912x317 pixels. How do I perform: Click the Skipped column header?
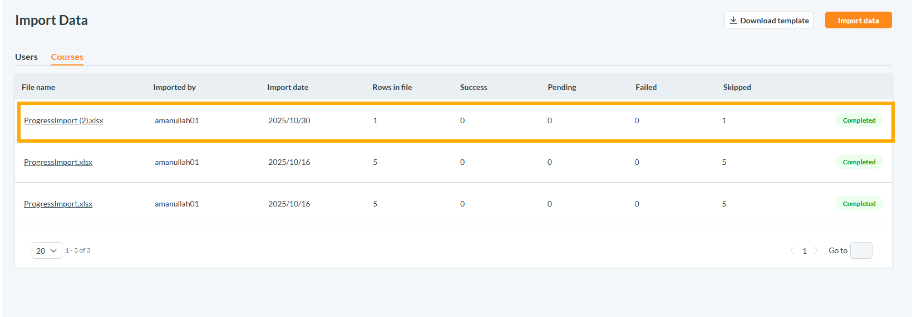737,87
